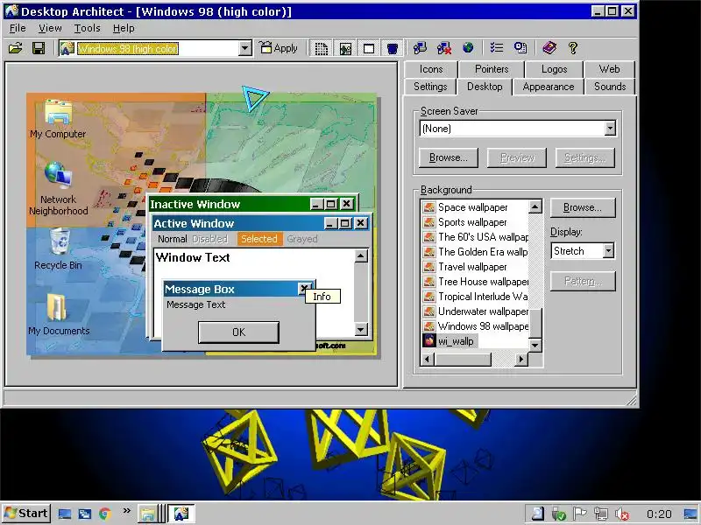Click the Pattern... button
Viewport: 701px width, 525px height.
click(583, 281)
